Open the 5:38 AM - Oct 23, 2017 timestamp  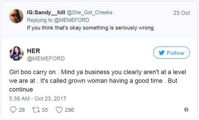38,98
